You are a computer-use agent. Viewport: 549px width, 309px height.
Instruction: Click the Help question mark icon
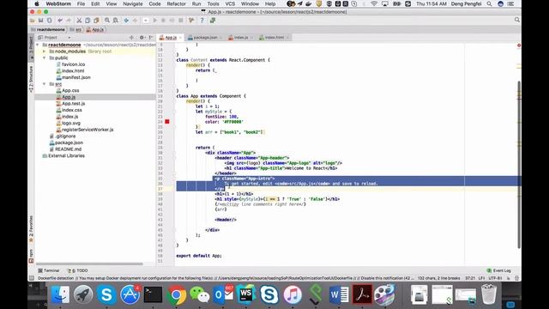coord(202,21)
